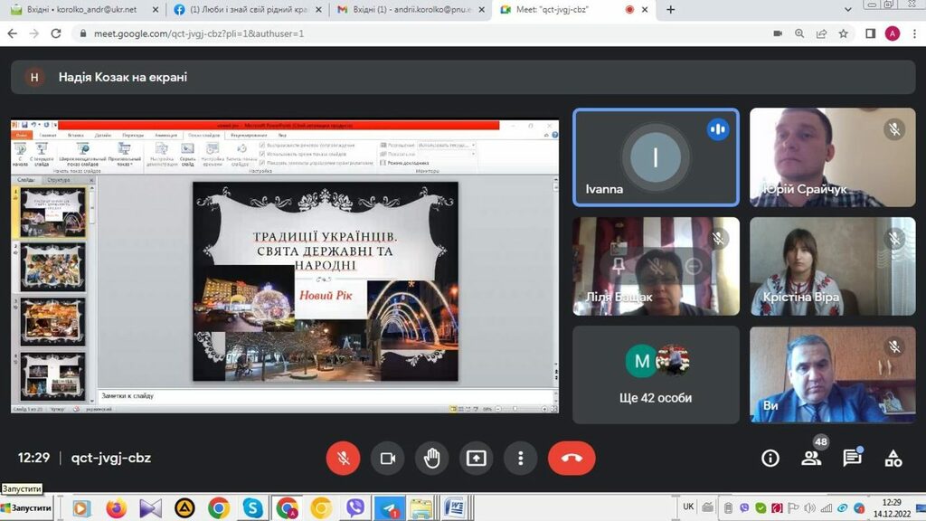926x521 pixels.
Task: Open the Chrome profile avatar menu
Action: [x=893, y=33]
